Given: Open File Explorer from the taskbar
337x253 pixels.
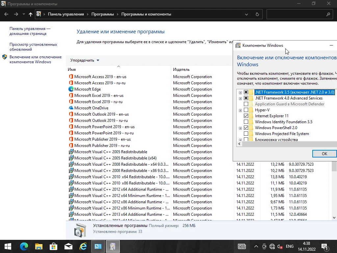Looking at the screenshot, I should (39, 246).
